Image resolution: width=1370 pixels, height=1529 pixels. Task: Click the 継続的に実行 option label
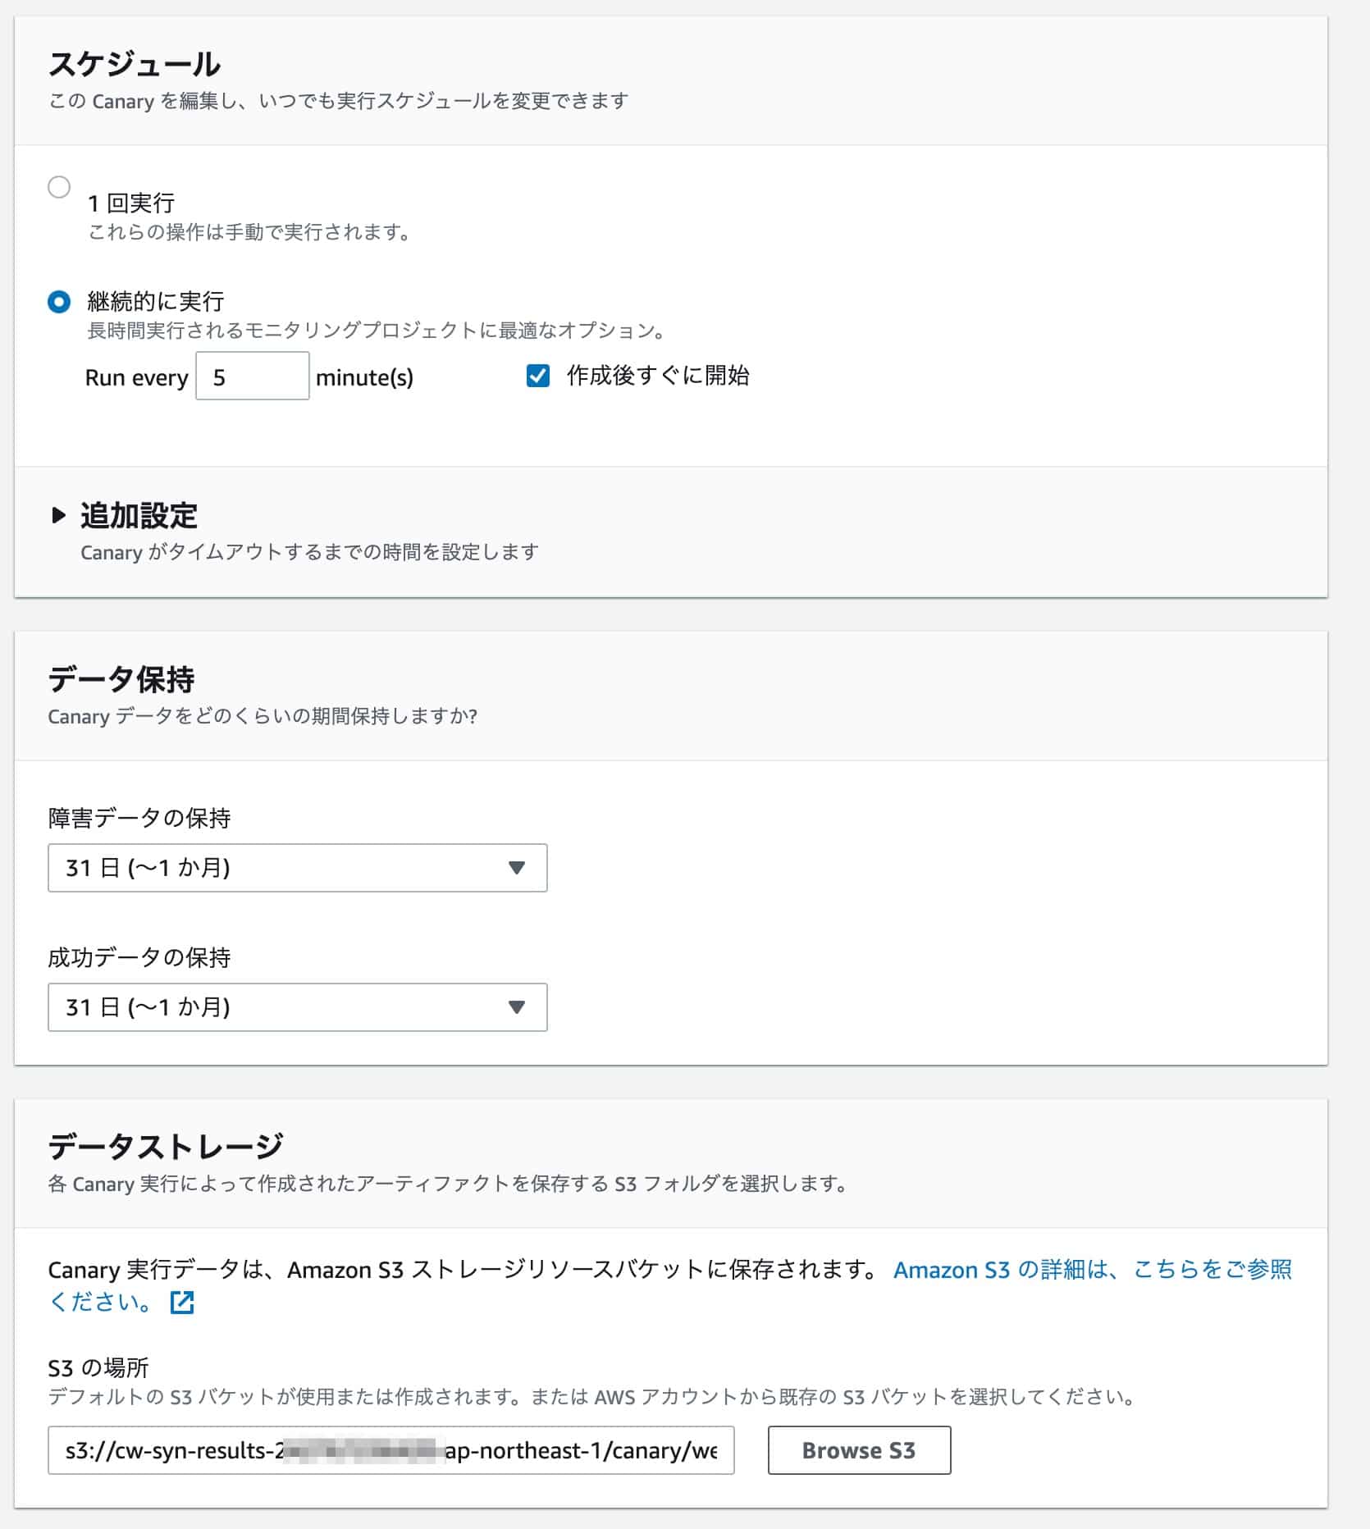(x=156, y=302)
